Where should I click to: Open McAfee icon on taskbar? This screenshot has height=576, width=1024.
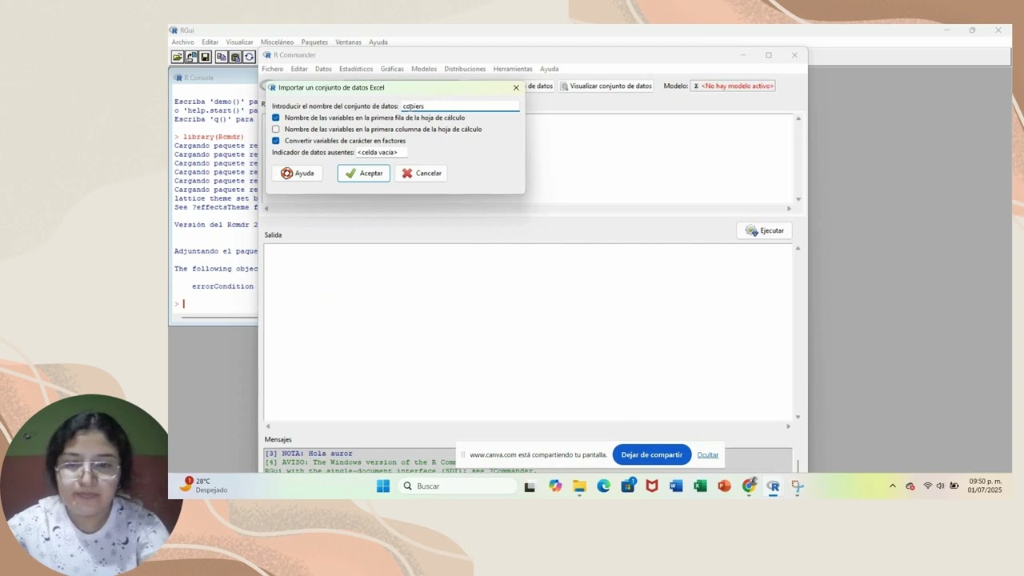click(652, 486)
